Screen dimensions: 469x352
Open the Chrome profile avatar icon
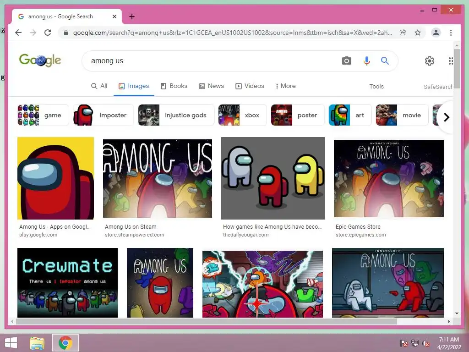(436, 33)
